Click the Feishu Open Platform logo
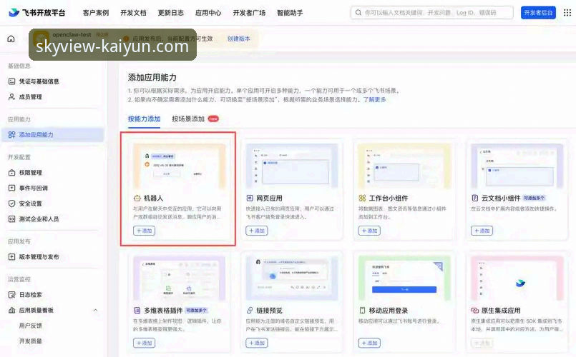Screen dimensions: 576x357 (36, 12)
